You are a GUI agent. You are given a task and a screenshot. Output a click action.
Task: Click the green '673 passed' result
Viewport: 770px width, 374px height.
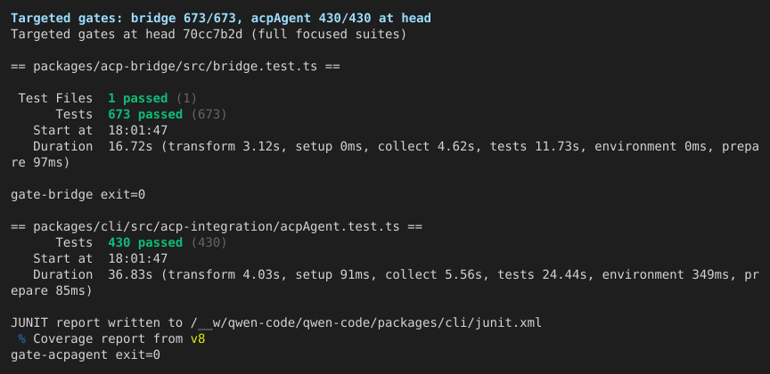[145, 114]
